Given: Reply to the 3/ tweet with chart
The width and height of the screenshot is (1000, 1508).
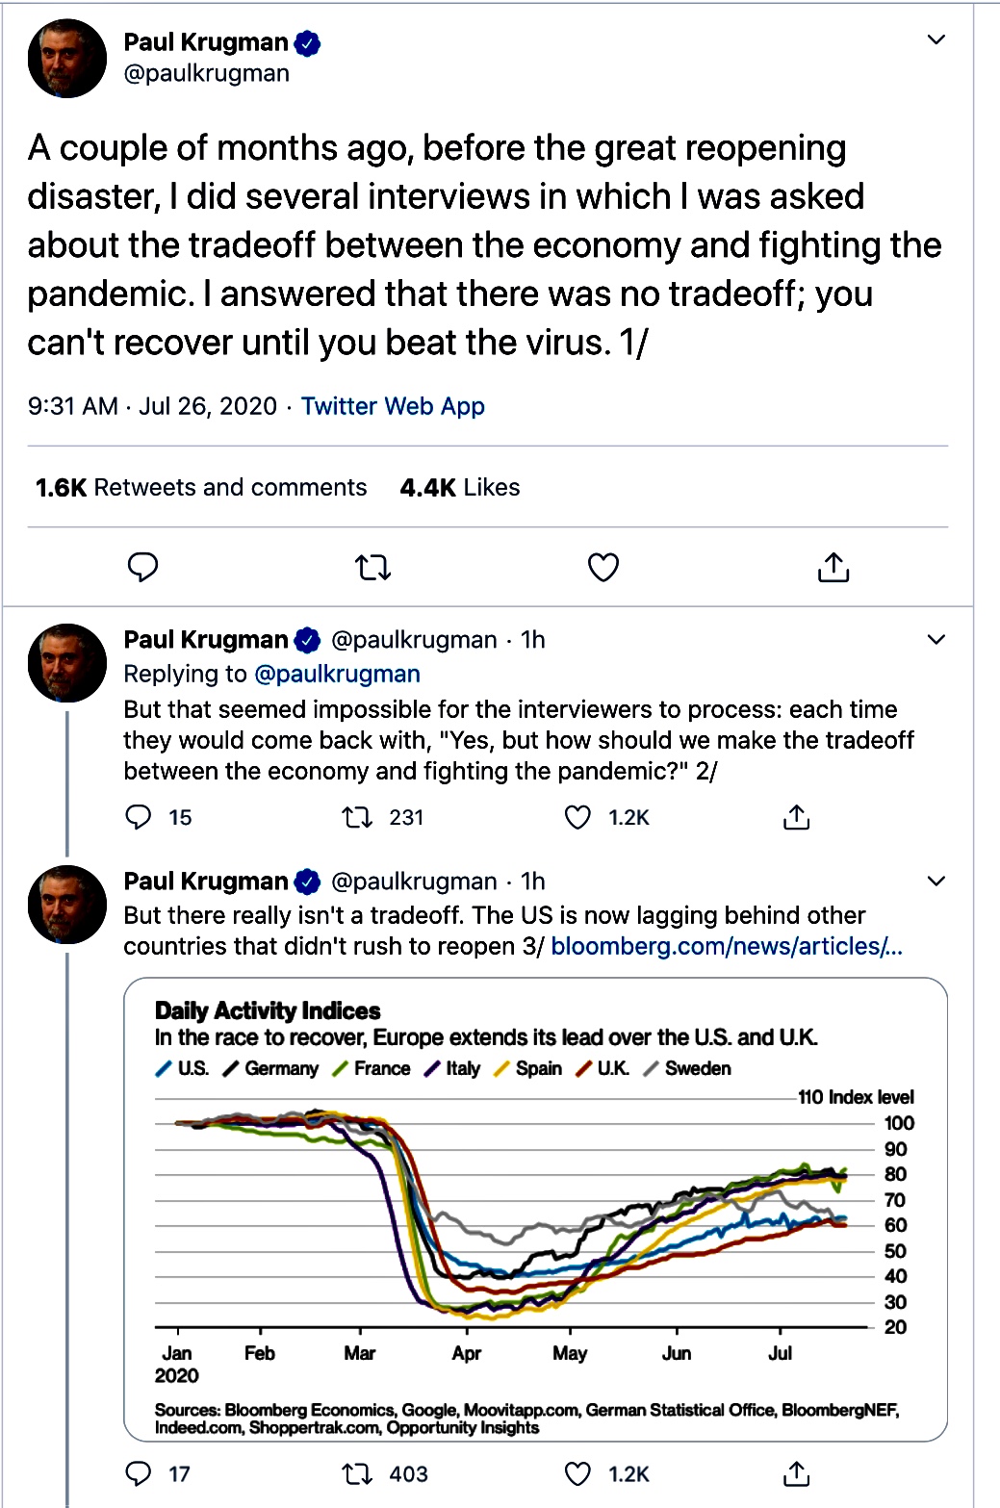Looking at the screenshot, I should click(x=140, y=1474).
